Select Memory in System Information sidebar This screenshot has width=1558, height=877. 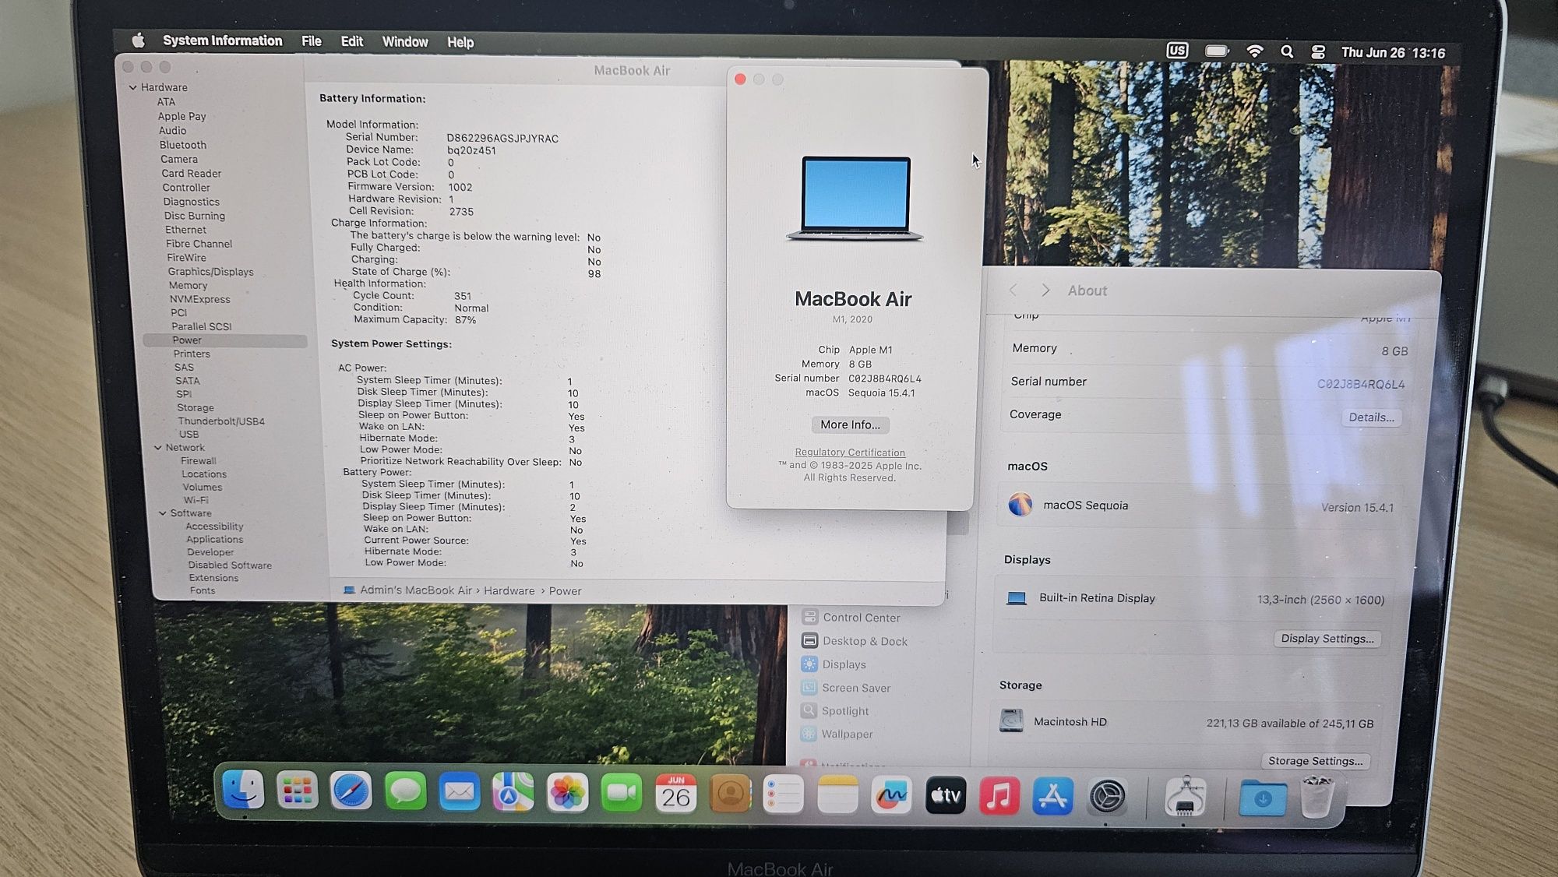pyautogui.click(x=188, y=286)
